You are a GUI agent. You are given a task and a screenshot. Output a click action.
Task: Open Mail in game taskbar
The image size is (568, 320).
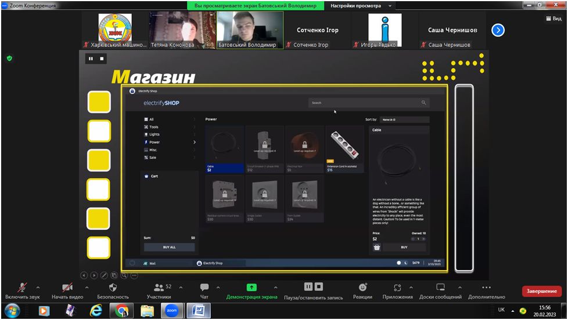(150, 263)
